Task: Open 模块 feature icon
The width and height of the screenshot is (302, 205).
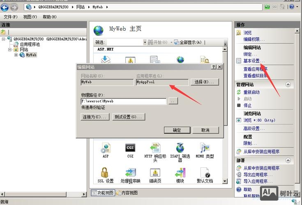Action: [x=180, y=172]
